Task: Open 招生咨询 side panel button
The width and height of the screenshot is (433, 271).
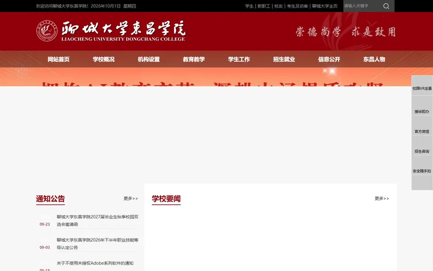Action: tap(422, 145)
